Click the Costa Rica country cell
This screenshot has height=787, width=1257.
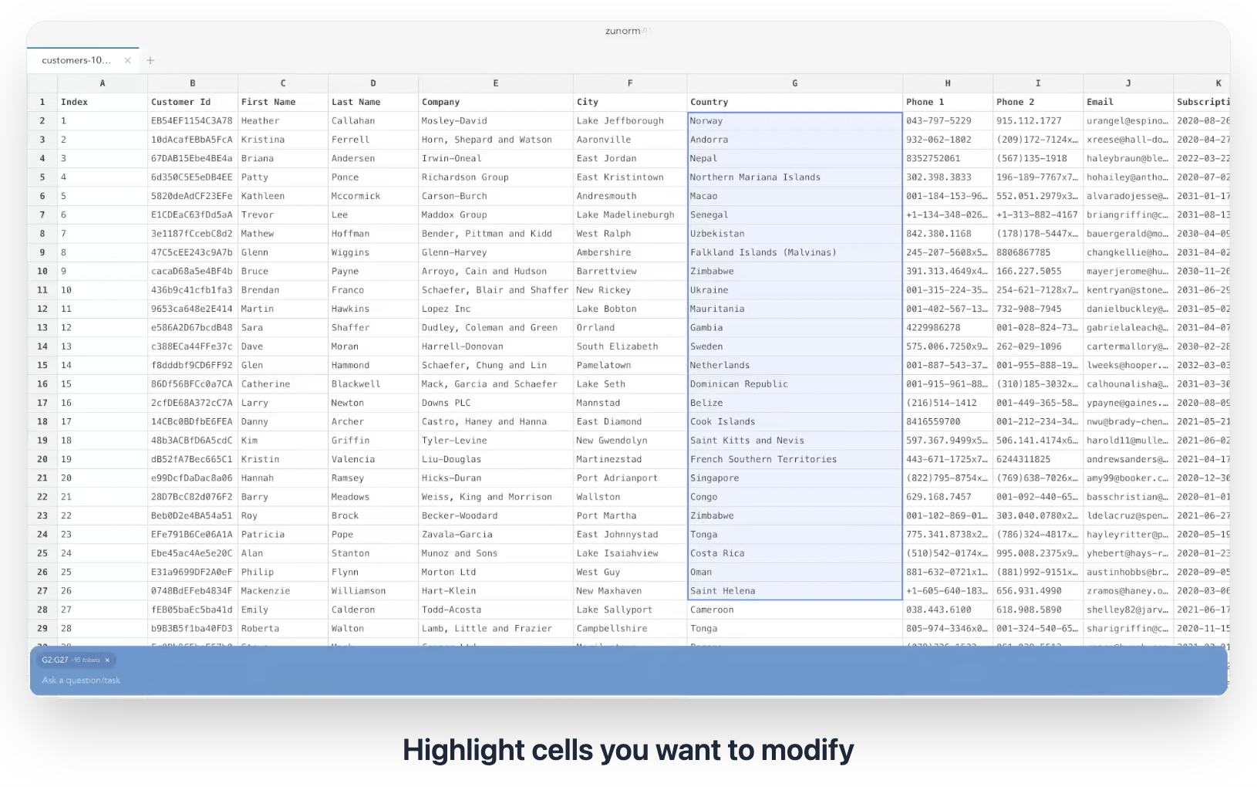(795, 553)
